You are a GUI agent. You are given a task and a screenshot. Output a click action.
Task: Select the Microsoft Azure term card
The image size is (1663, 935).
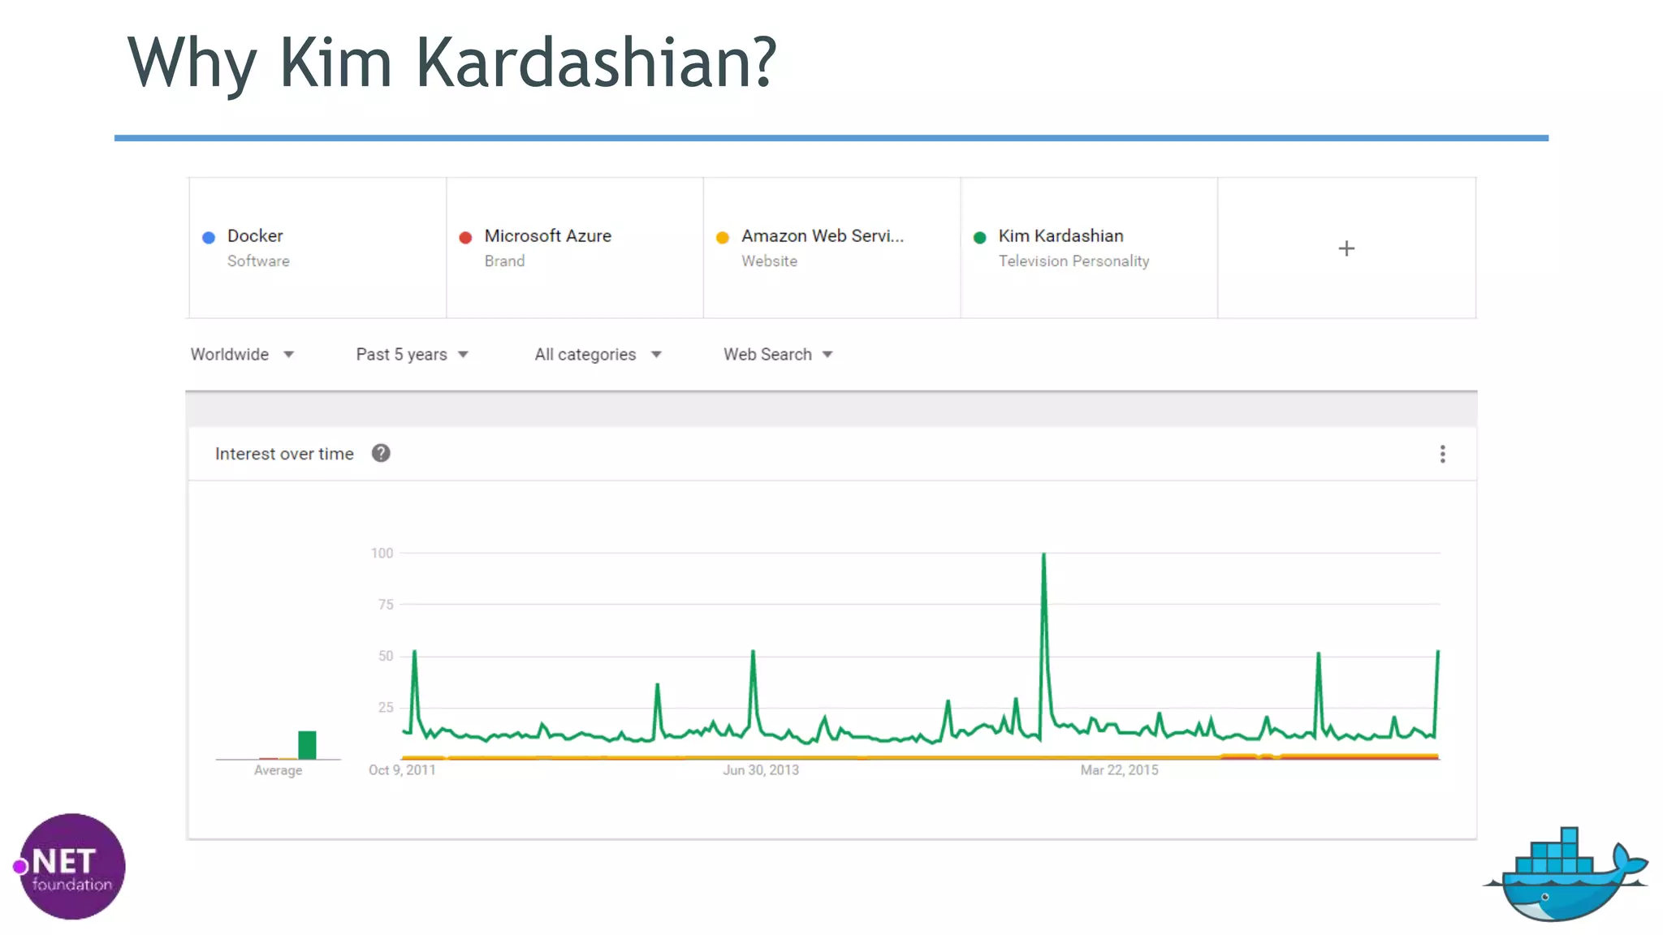tap(575, 248)
